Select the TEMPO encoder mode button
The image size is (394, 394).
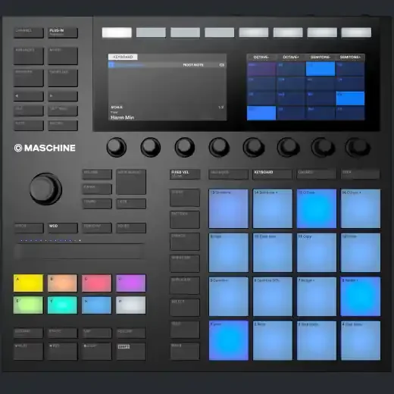tap(97, 204)
